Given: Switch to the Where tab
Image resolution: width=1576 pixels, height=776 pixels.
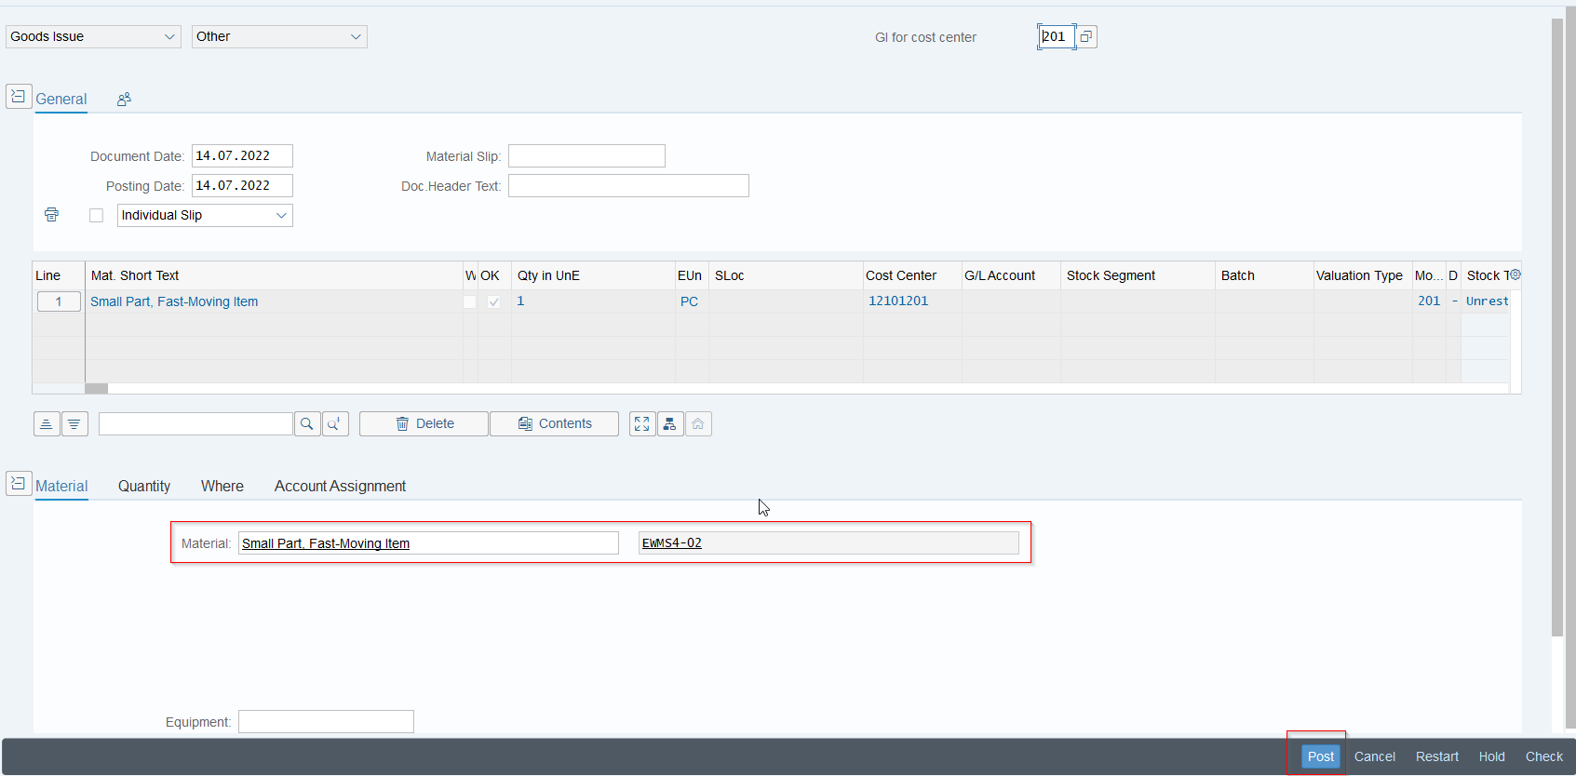Looking at the screenshot, I should [x=222, y=486].
